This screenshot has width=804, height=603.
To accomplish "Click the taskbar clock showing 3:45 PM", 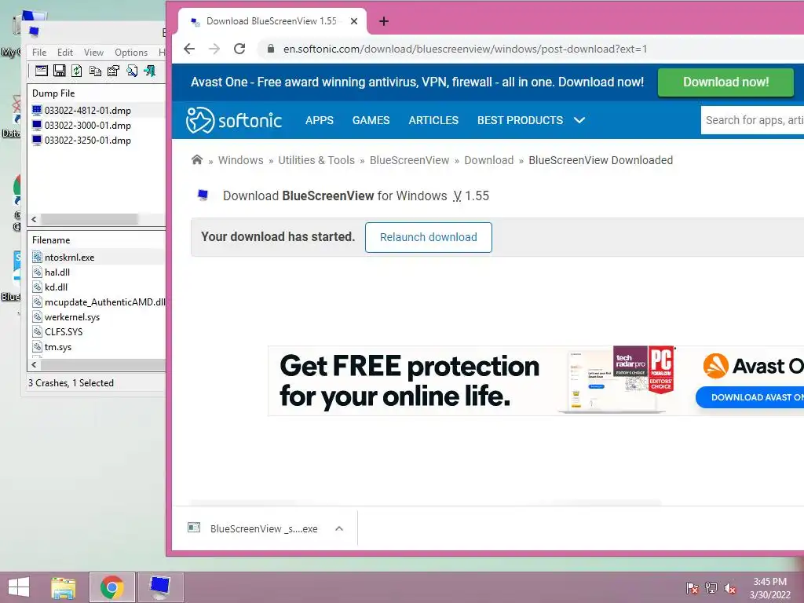I will pos(769,588).
